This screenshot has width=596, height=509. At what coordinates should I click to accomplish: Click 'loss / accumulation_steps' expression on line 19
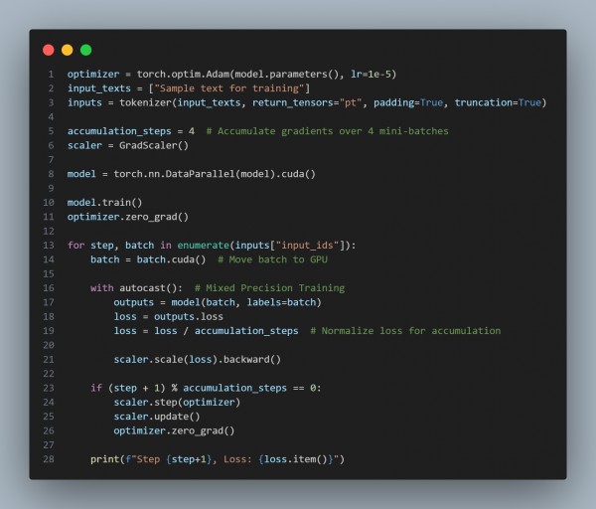pos(226,331)
